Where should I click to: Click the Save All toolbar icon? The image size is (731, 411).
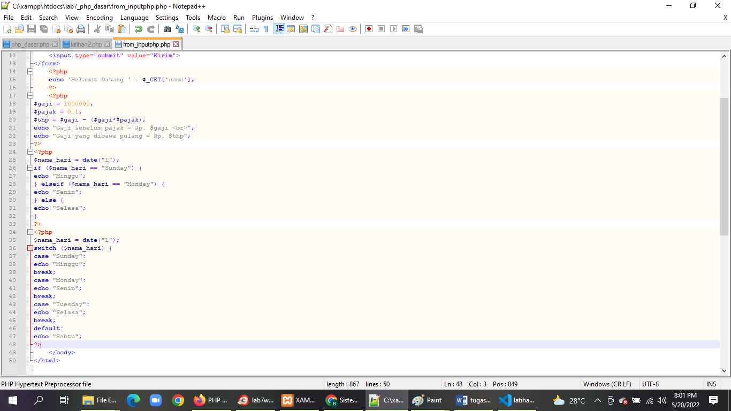(44, 29)
